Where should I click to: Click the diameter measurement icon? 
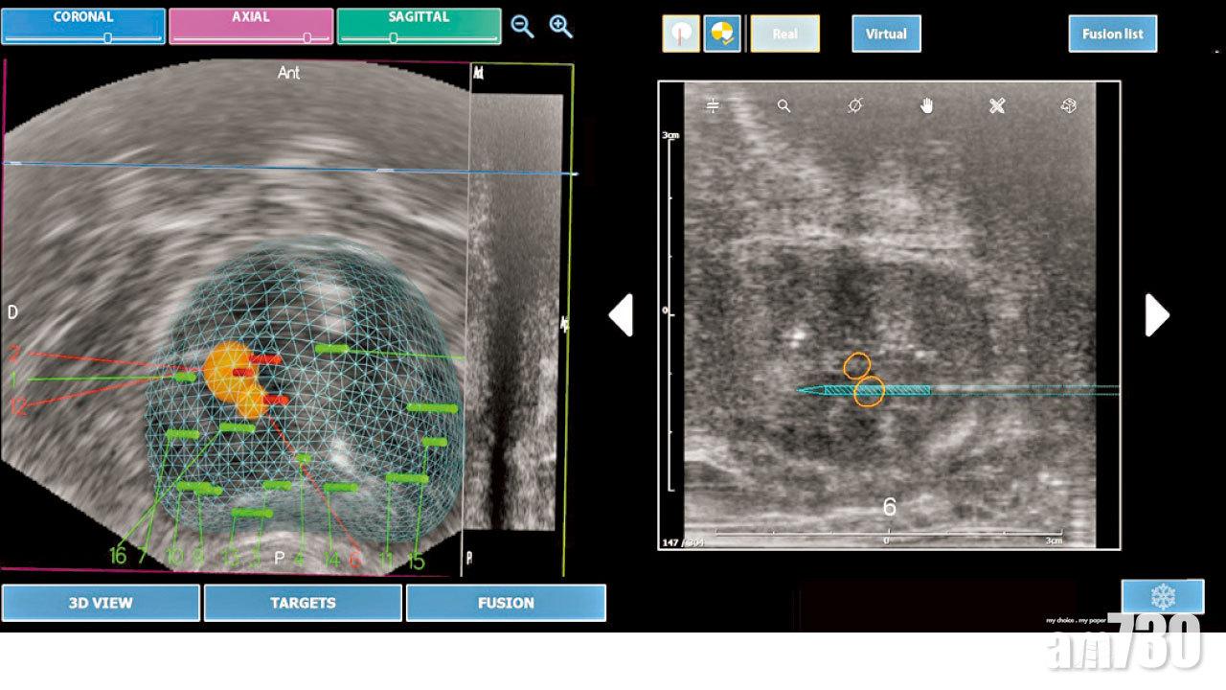[855, 106]
